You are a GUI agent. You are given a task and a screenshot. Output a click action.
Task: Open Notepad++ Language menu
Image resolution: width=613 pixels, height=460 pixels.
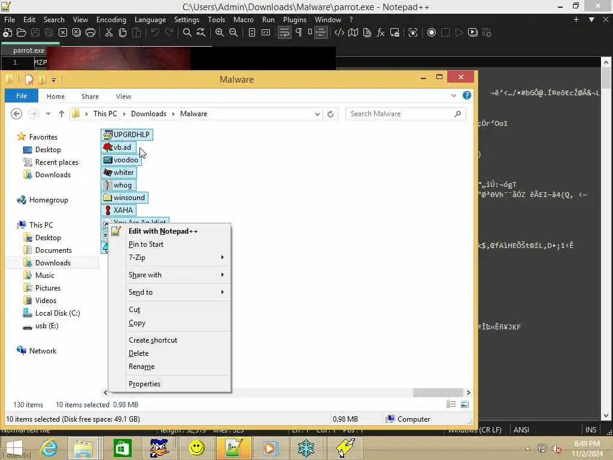click(x=150, y=20)
